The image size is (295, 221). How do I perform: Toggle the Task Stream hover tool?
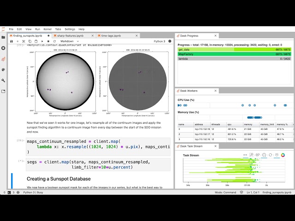pyautogui.click(x=277, y=155)
